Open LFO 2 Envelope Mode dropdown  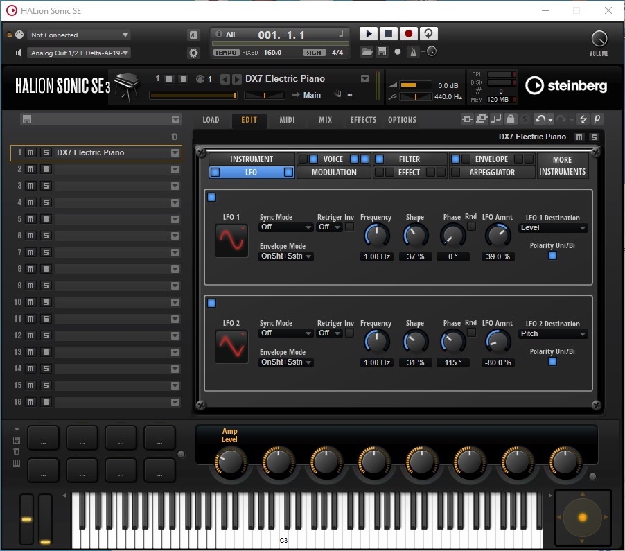285,362
